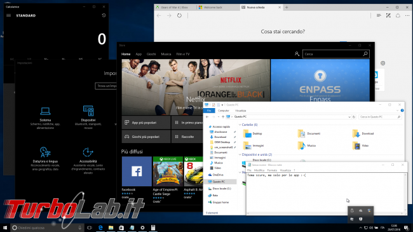Click the Store search magnifier icon
This screenshot has width=413, height=232.
pyautogui.click(x=365, y=54)
